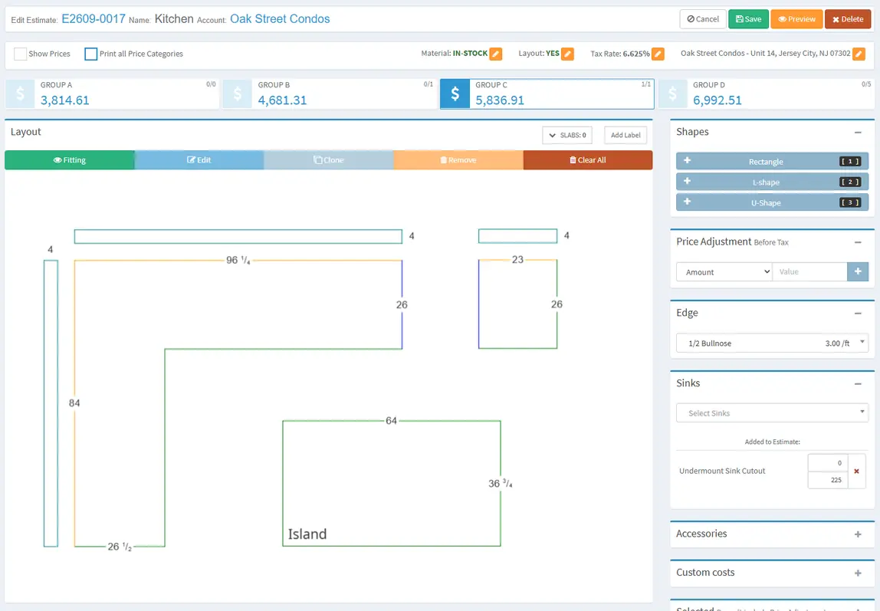Image resolution: width=880 pixels, height=611 pixels.
Task: Select the Remove action
Action: (458, 160)
